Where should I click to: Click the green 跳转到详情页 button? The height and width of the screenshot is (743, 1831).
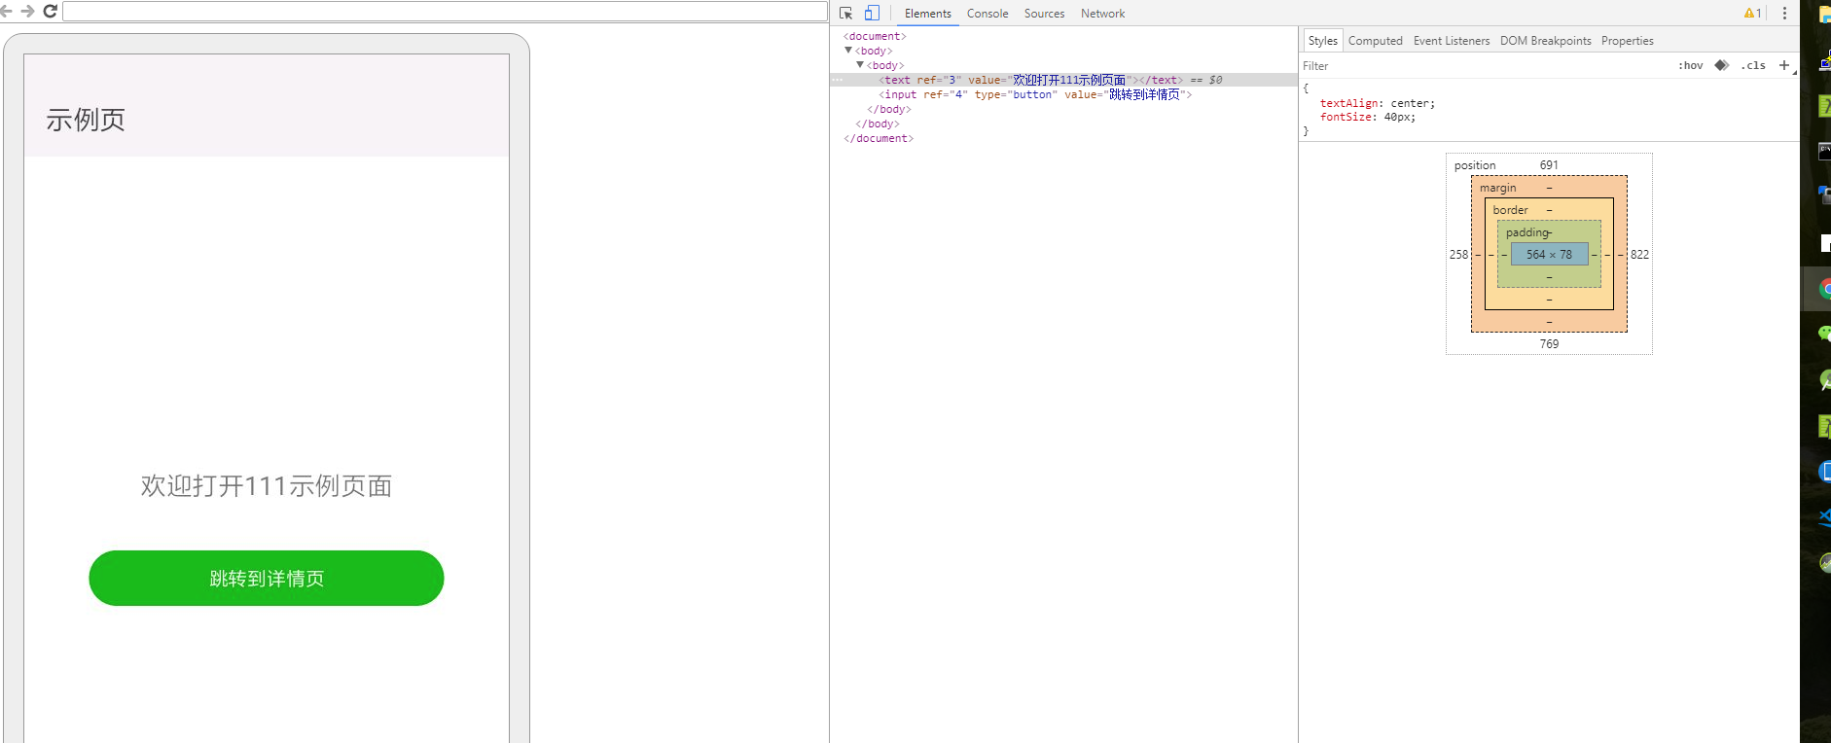tap(267, 579)
